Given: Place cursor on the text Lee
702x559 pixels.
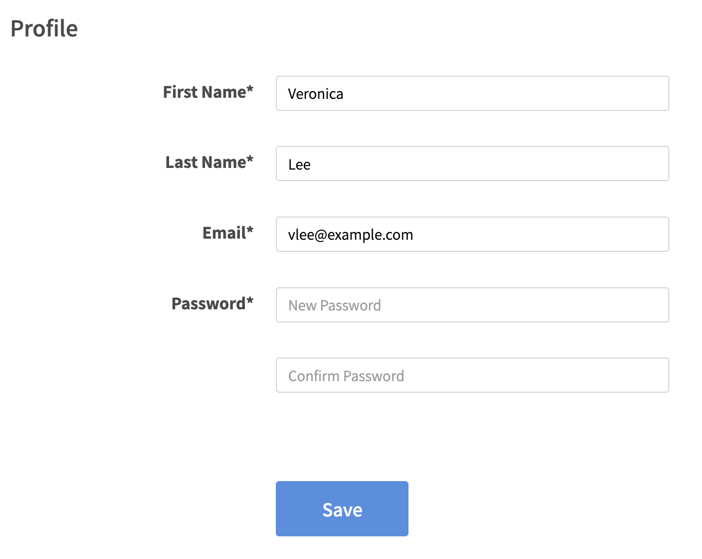Looking at the screenshot, I should coord(299,165).
